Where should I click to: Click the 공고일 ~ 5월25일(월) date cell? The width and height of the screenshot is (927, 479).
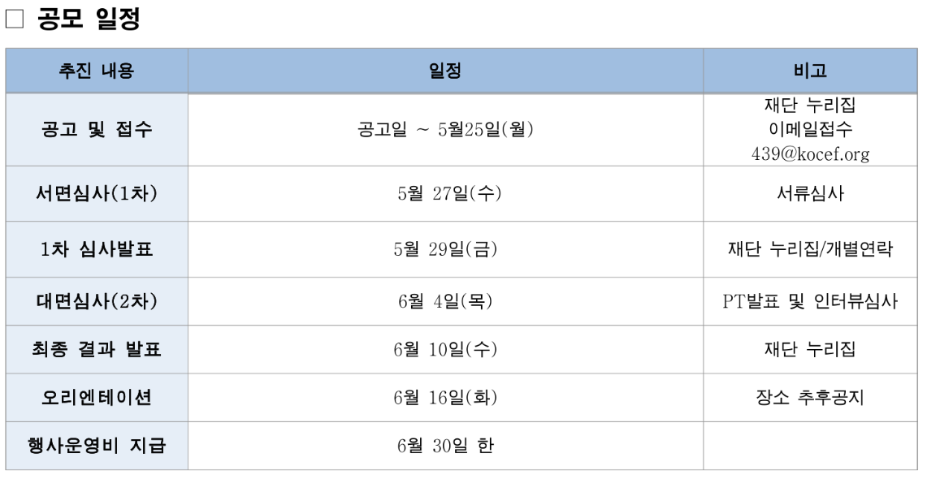[445, 129]
